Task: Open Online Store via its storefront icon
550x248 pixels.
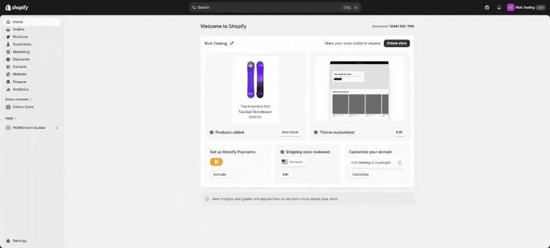Action: click(8, 107)
